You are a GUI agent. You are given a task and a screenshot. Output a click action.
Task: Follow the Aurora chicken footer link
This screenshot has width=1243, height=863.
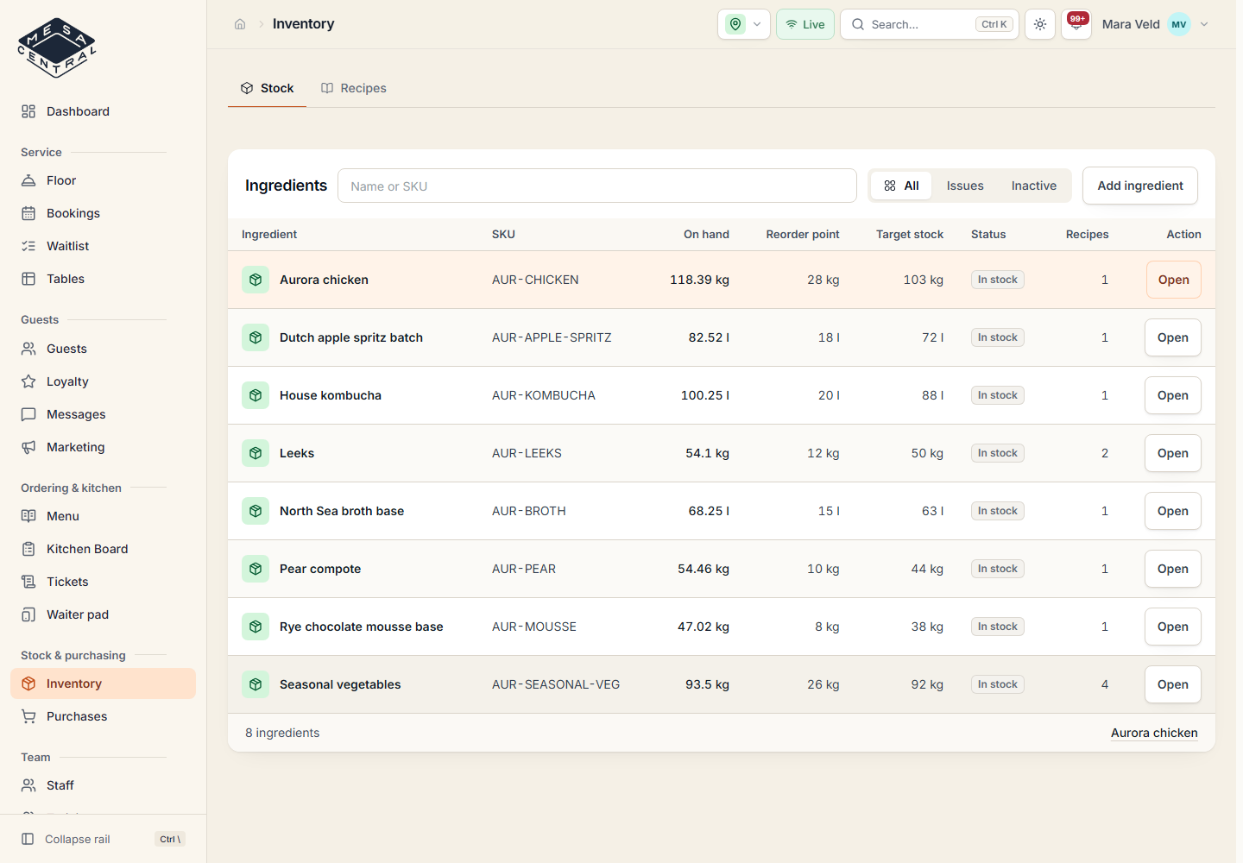[x=1154, y=733]
